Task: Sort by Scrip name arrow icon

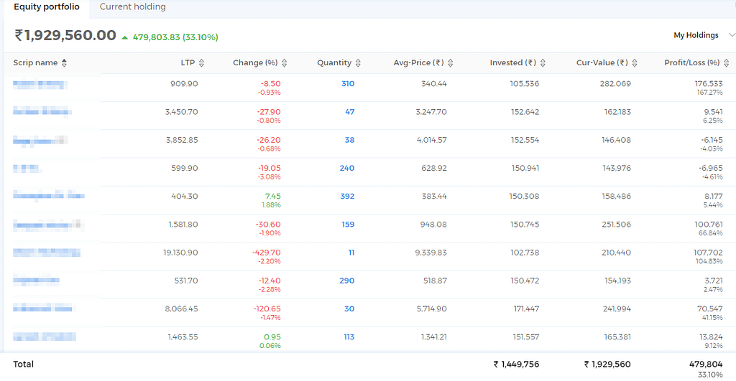Action: pos(64,63)
